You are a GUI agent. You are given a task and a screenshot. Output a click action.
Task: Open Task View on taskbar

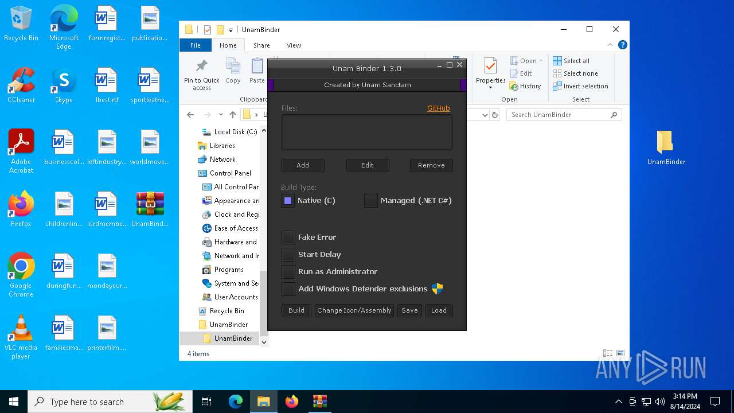[206, 402]
